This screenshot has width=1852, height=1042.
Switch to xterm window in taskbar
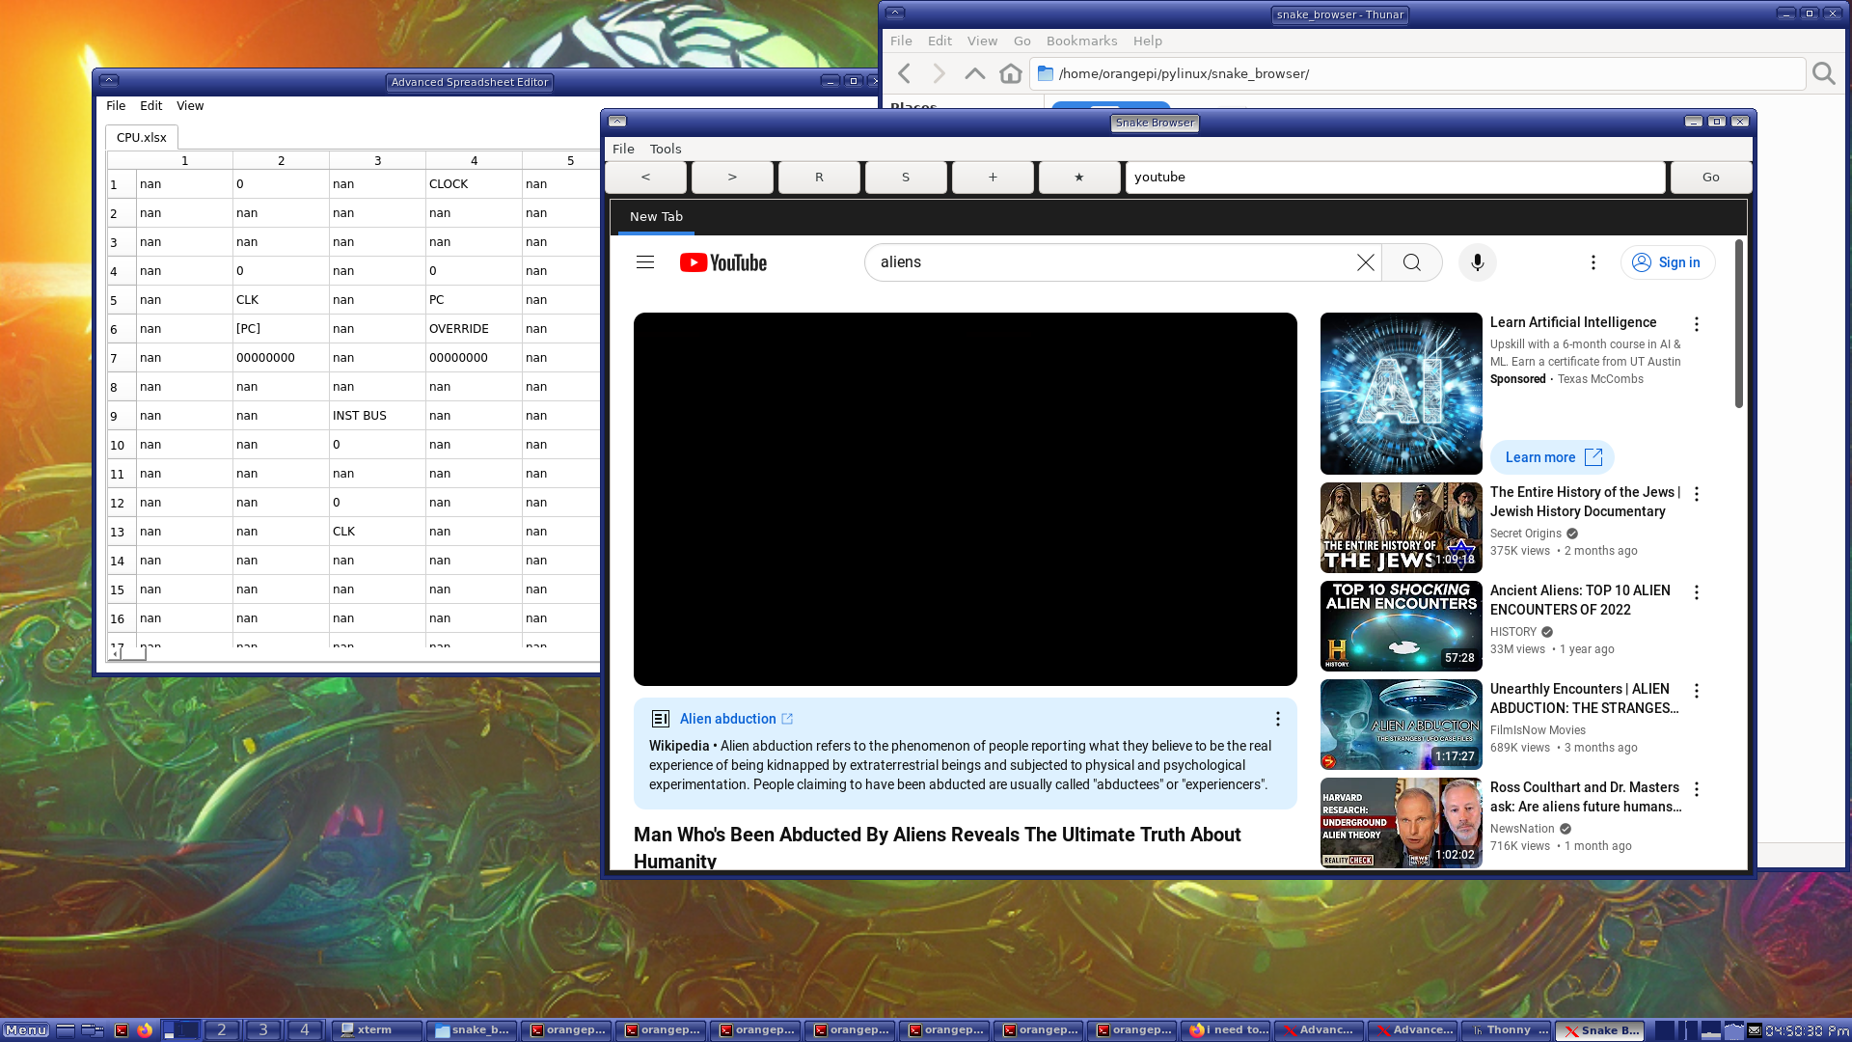[377, 1030]
